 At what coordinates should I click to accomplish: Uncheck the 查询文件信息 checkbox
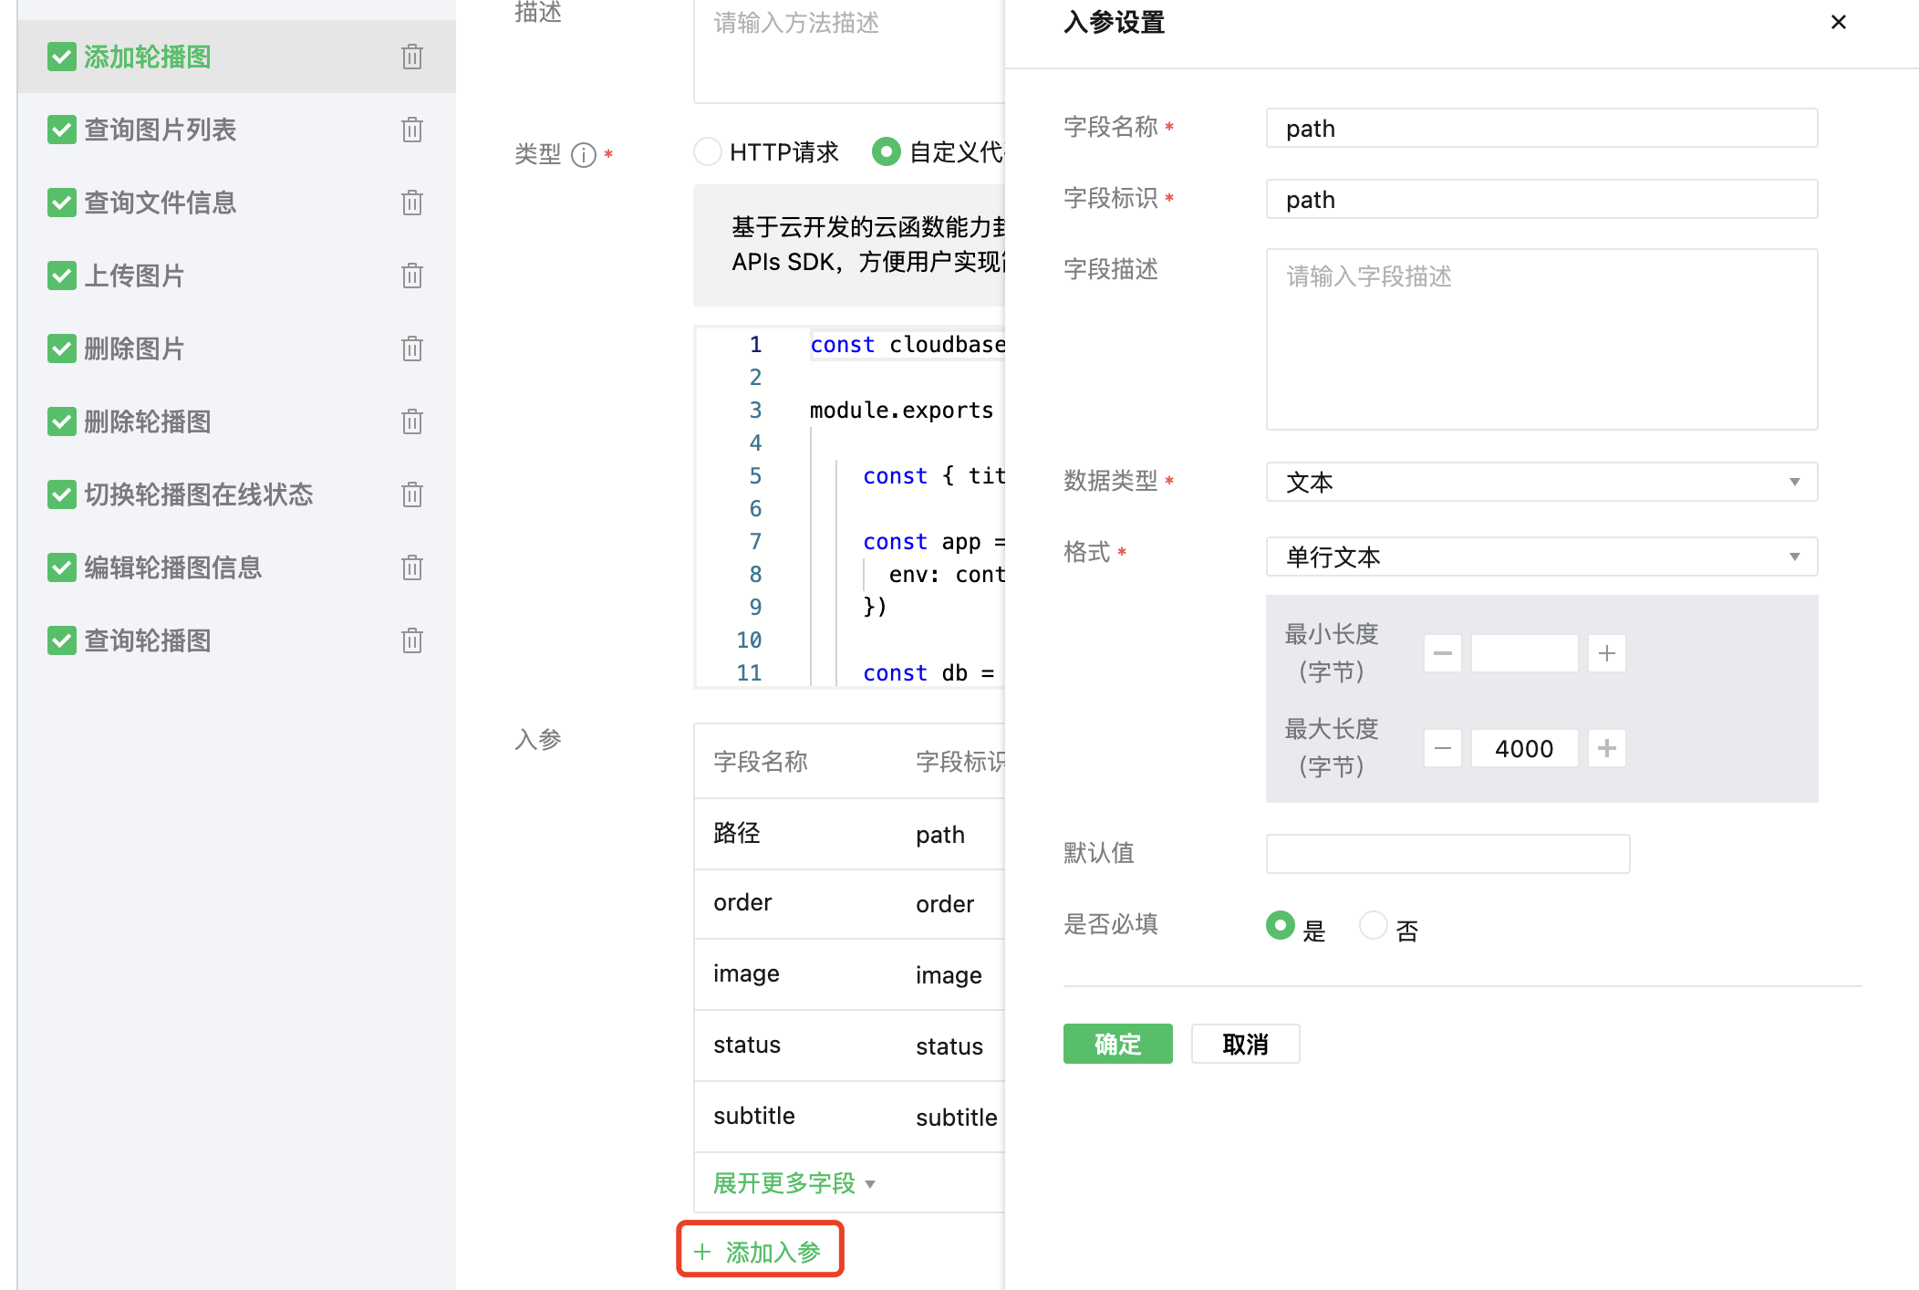(x=62, y=203)
